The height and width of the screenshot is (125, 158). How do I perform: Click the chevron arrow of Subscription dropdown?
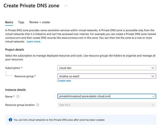pos(153,68)
